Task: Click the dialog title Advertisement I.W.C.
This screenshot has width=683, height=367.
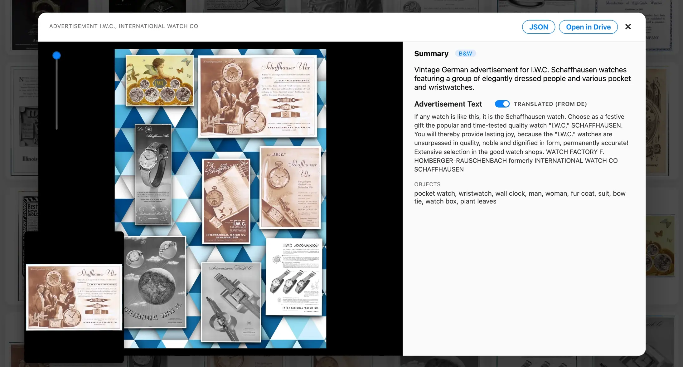Action: (x=124, y=26)
